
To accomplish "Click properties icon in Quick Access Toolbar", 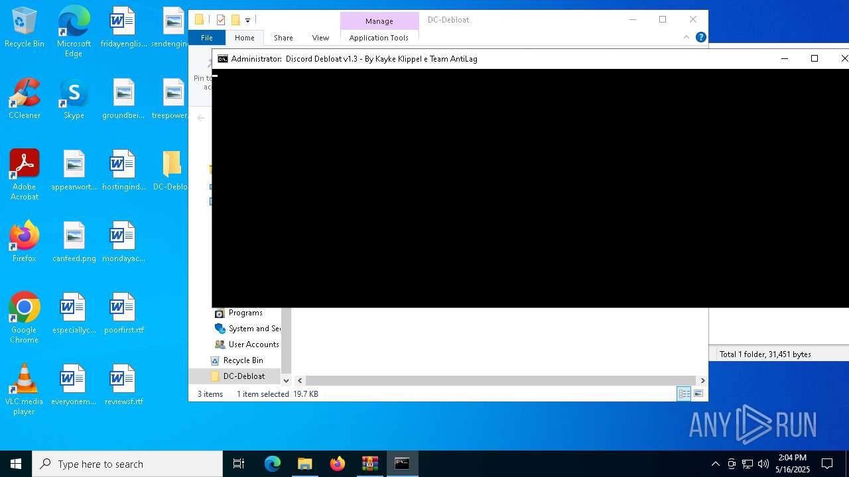I will (221, 20).
